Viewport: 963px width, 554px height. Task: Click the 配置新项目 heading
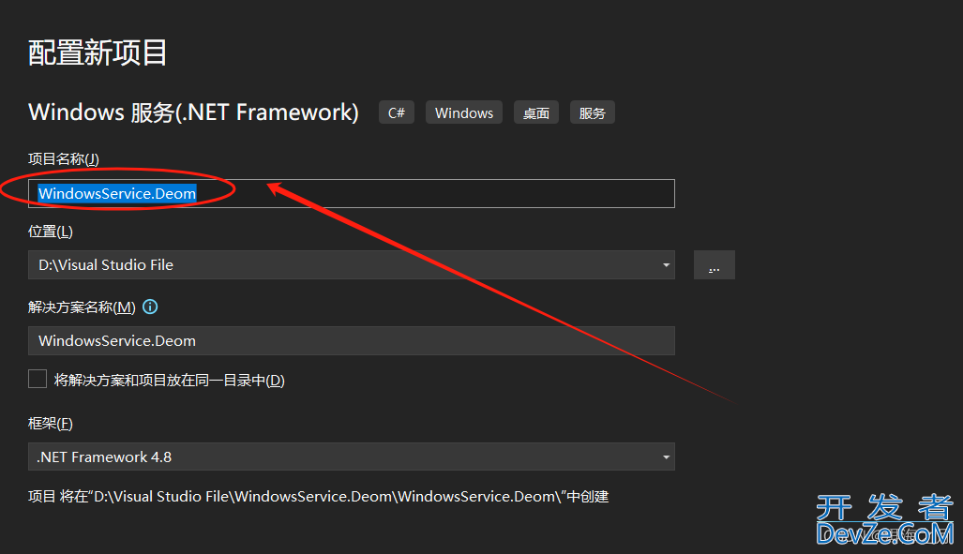point(98,52)
